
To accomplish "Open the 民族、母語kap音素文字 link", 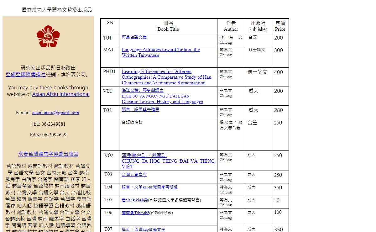I will 143,229.
